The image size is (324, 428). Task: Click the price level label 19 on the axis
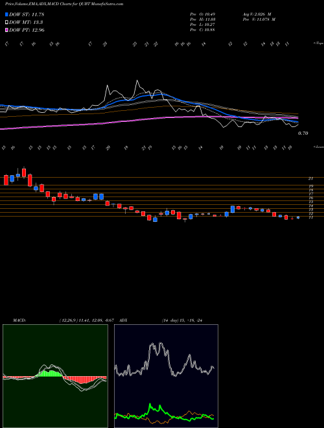310,186
